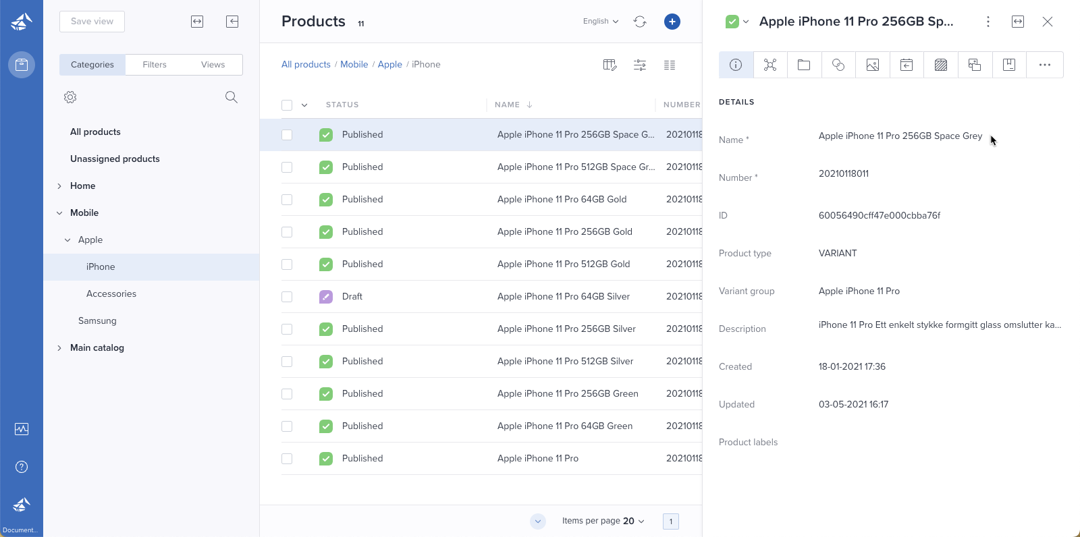The height and width of the screenshot is (537, 1080).
Task: Open the bookmark save tab icon
Action: (1009, 65)
